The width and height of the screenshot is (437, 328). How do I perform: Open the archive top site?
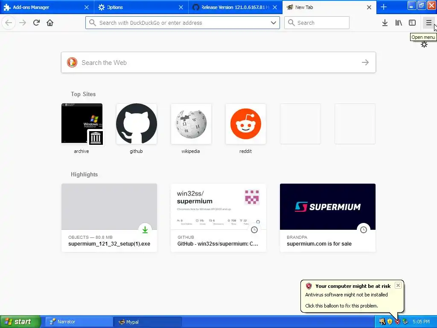(x=82, y=129)
